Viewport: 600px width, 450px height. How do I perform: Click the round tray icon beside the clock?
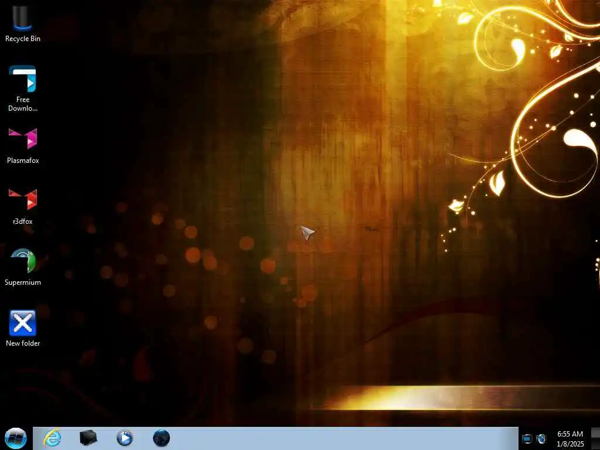point(541,439)
